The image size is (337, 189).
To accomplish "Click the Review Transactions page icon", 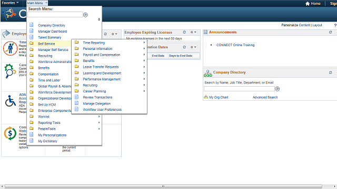I will click(x=76, y=97).
